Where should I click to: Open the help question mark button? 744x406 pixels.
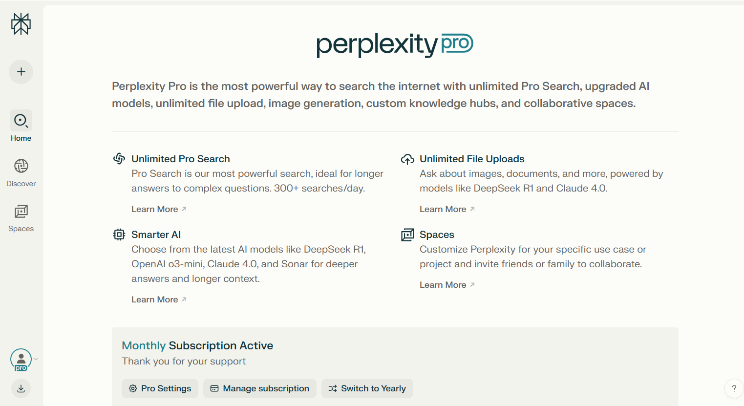(734, 389)
